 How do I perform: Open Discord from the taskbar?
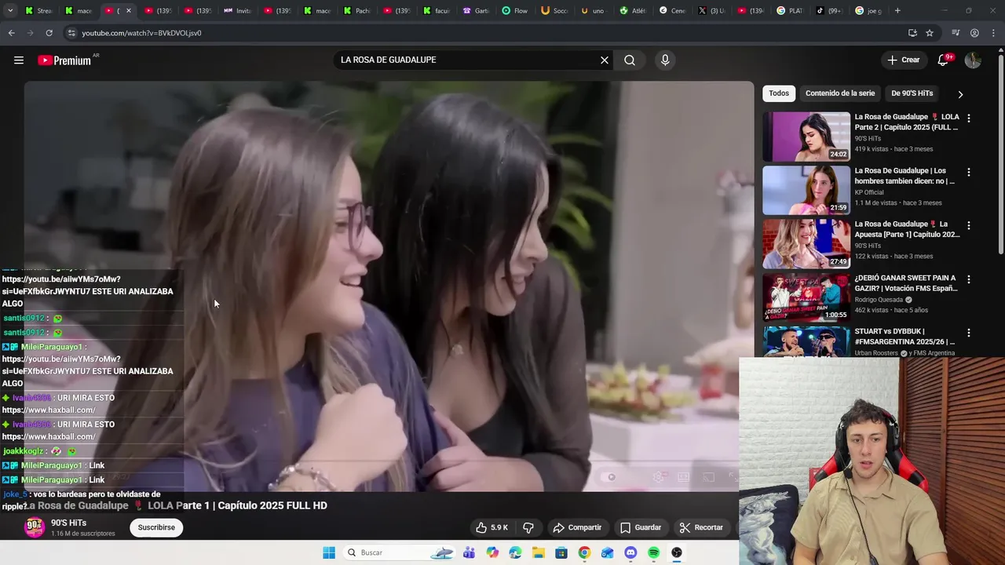pos(630,552)
